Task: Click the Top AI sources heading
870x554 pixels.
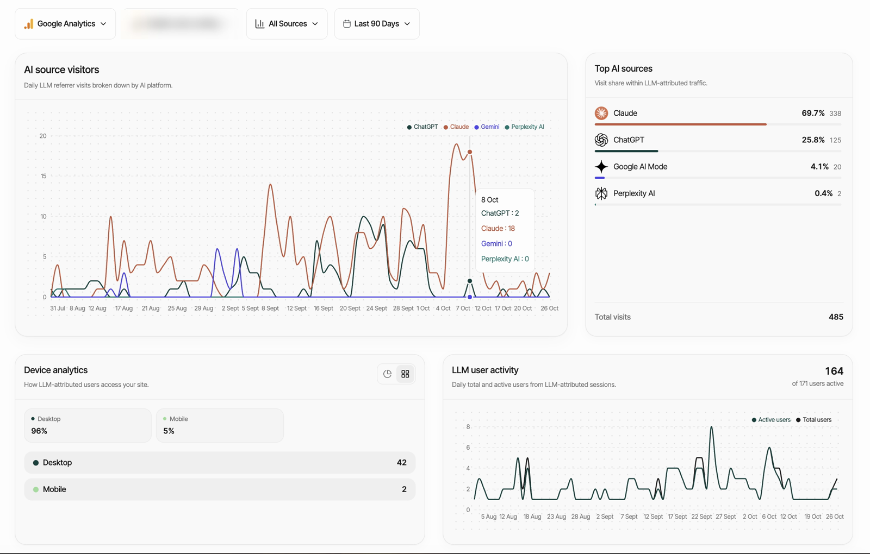Action: pos(623,68)
